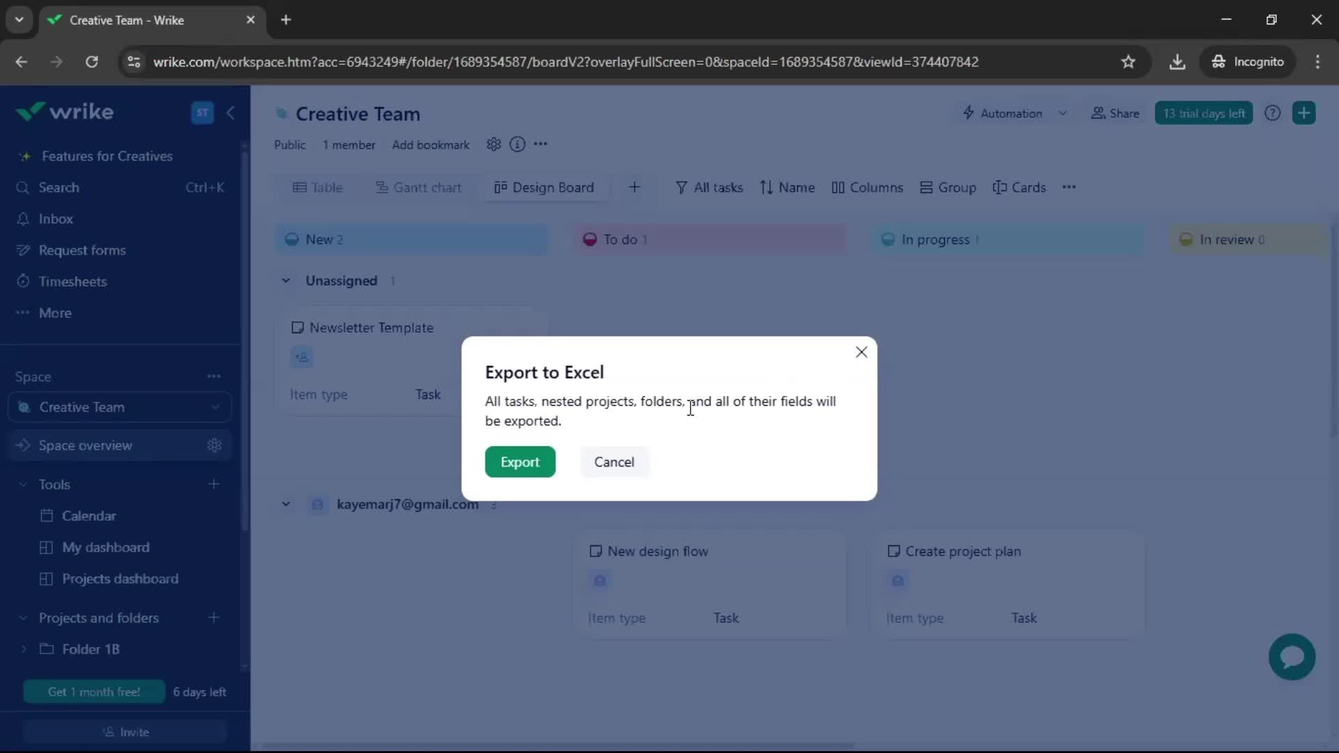The image size is (1339, 753).
Task: Click the Wrike logo
Action: [x=65, y=112]
